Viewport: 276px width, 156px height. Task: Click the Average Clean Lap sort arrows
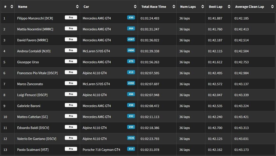point(272,7)
